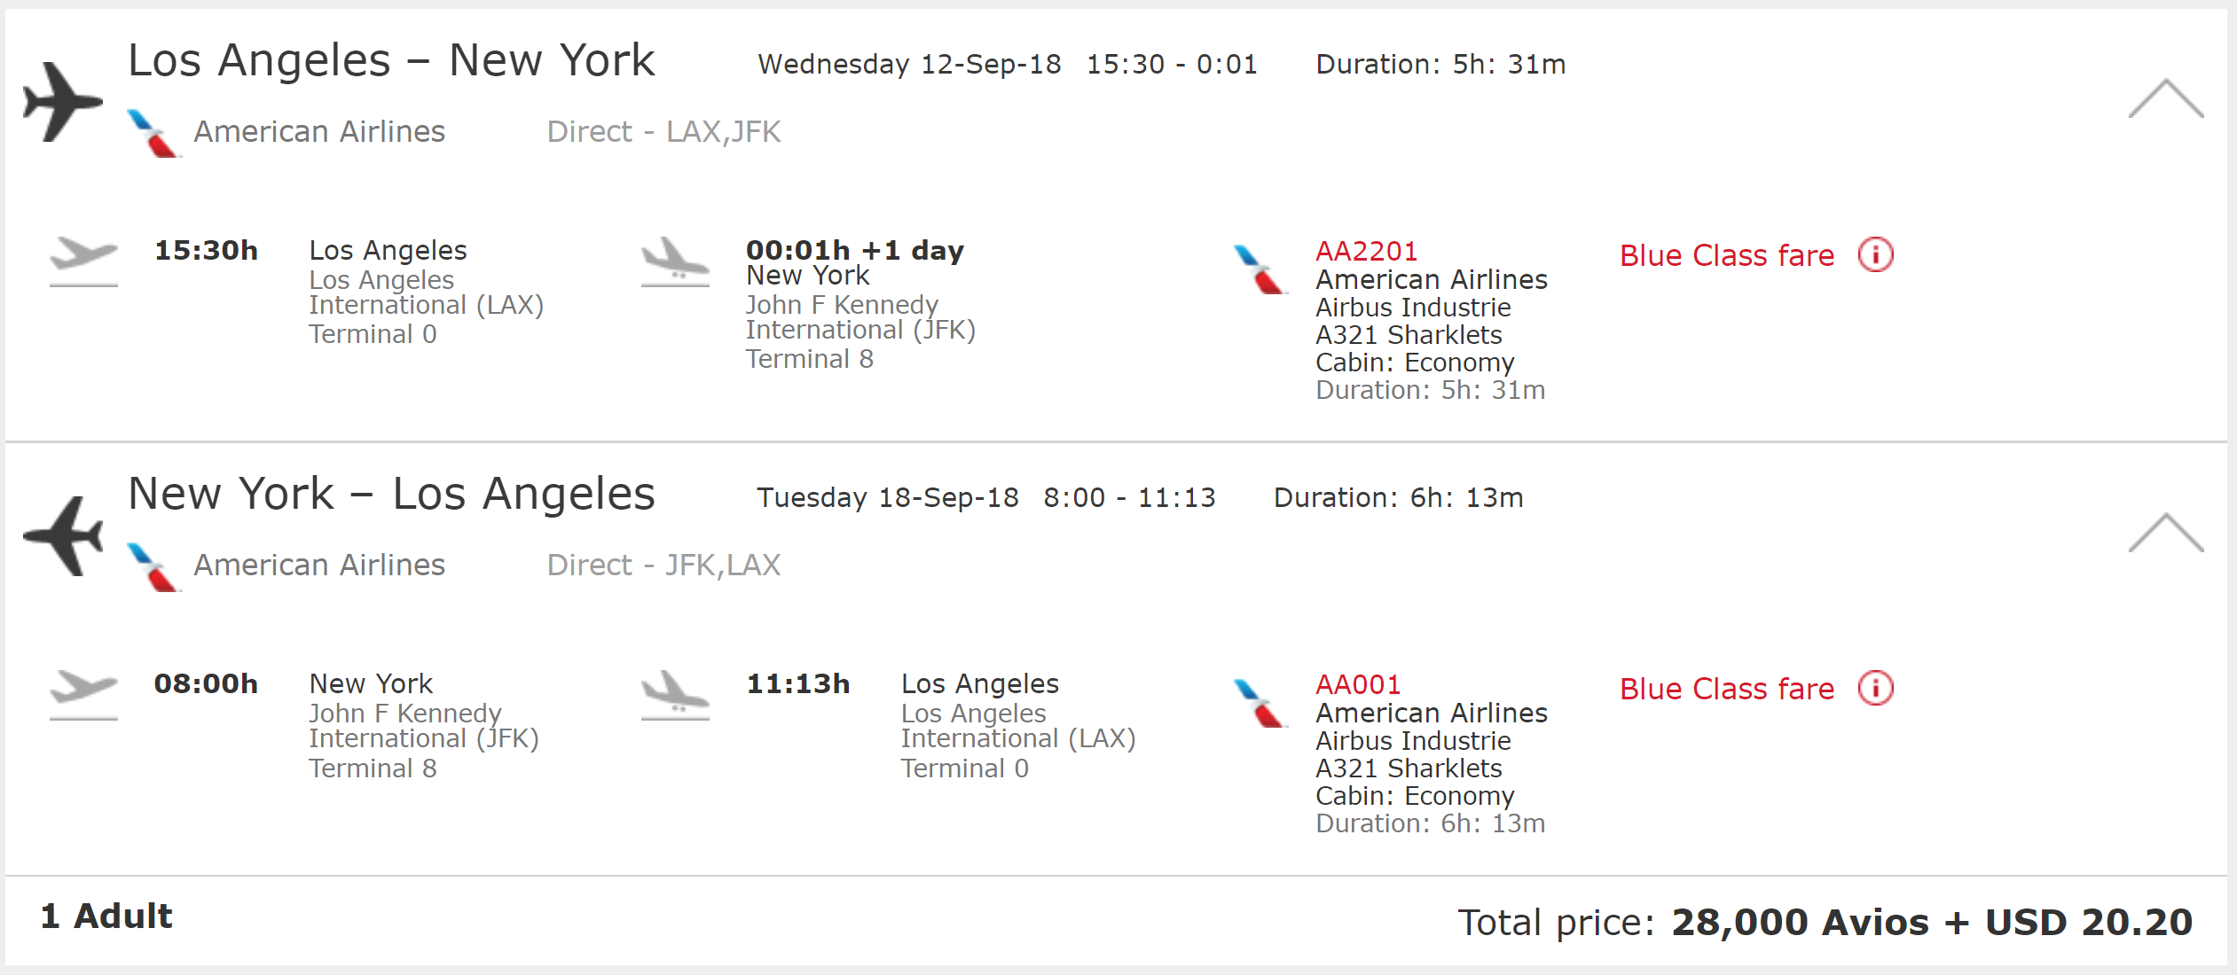The height and width of the screenshot is (975, 2237).
Task: Click the info icon beside return Blue Class fare
Action: coord(1875,689)
